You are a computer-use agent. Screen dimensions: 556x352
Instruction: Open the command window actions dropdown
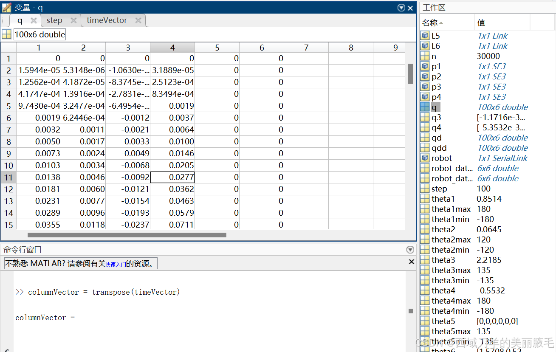(x=410, y=250)
